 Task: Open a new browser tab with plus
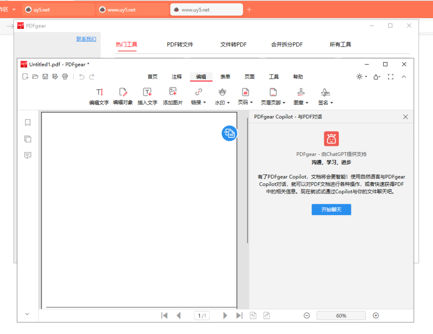coord(249,10)
